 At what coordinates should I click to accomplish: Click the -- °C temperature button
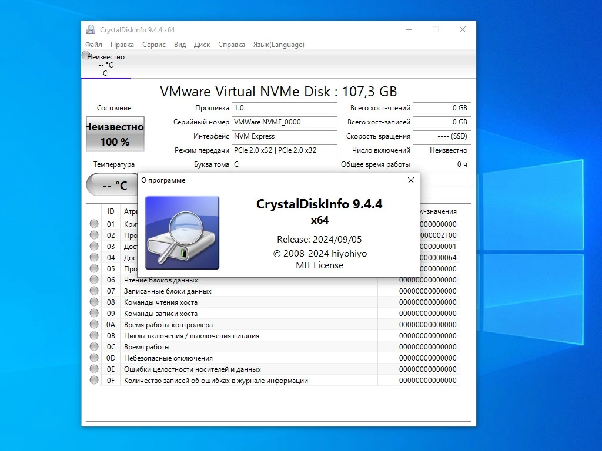112,185
